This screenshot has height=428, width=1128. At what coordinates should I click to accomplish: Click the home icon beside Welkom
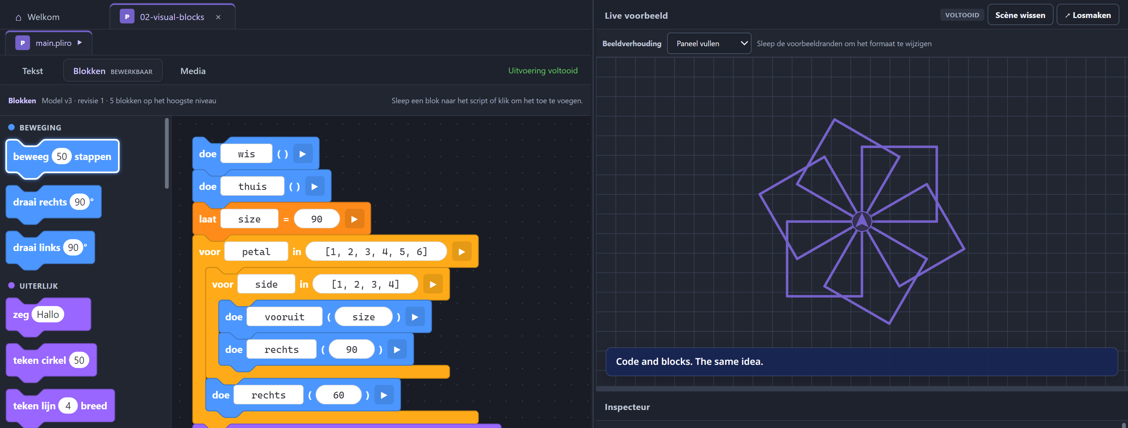click(18, 17)
